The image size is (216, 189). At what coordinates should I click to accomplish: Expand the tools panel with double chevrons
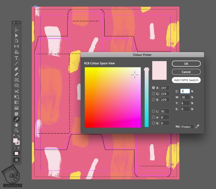19,22
